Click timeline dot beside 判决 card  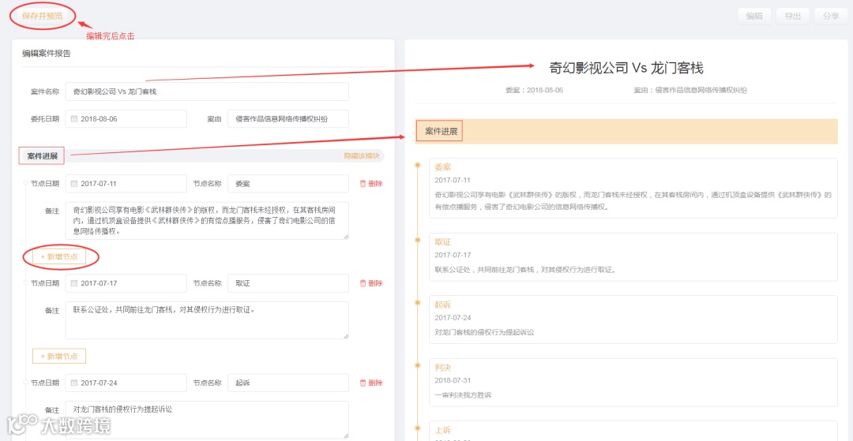tap(417, 364)
